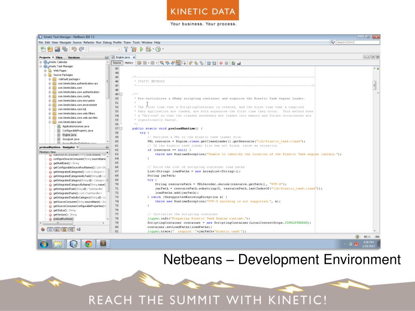The height and width of the screenshot is (311, 415).
Task: Click Find Previous Occurrence editor icon
Action: click(167, 63)
